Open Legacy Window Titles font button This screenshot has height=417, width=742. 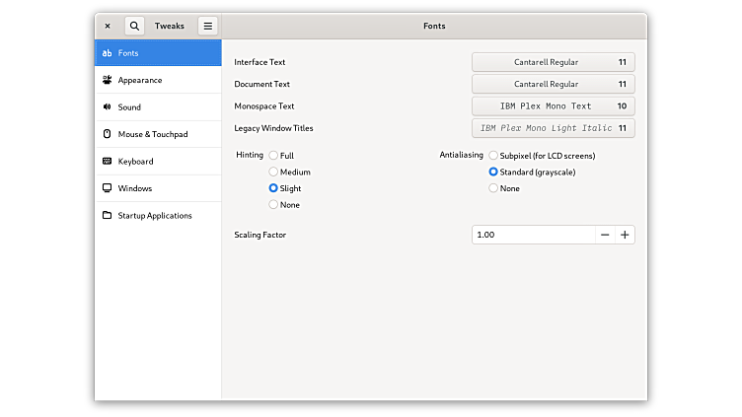[x=553, y=128]
